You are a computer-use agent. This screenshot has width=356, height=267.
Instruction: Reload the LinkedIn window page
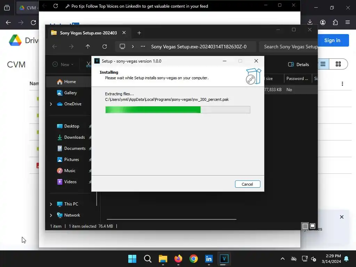[x=56, y=6]
